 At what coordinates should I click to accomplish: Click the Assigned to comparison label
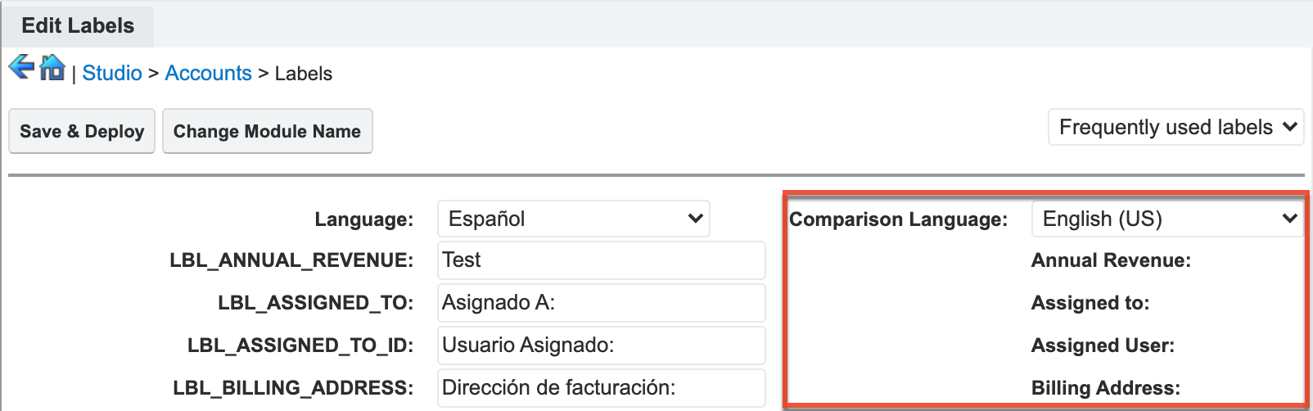(x=1090, y=303)
